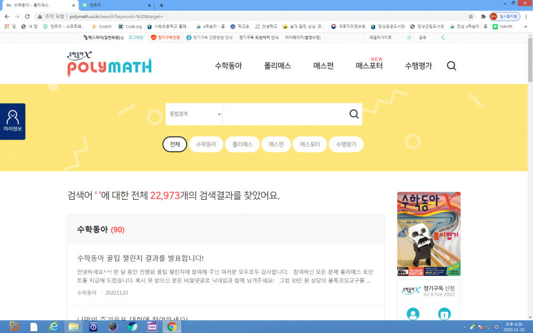Click the exclamation notice icon under 정기구독 신청
Image resolution: width=533 pixels, height=333 pixels.
(445, 314)
